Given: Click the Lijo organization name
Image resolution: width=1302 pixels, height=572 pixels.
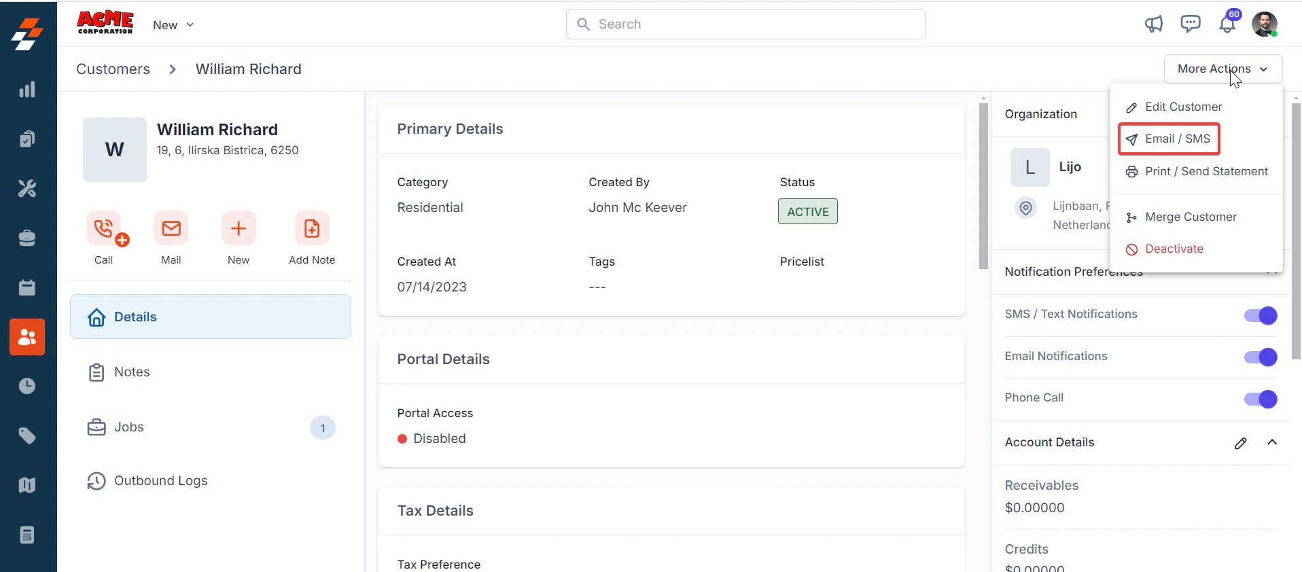Looking at the screenshot, I should [1070, 167].
